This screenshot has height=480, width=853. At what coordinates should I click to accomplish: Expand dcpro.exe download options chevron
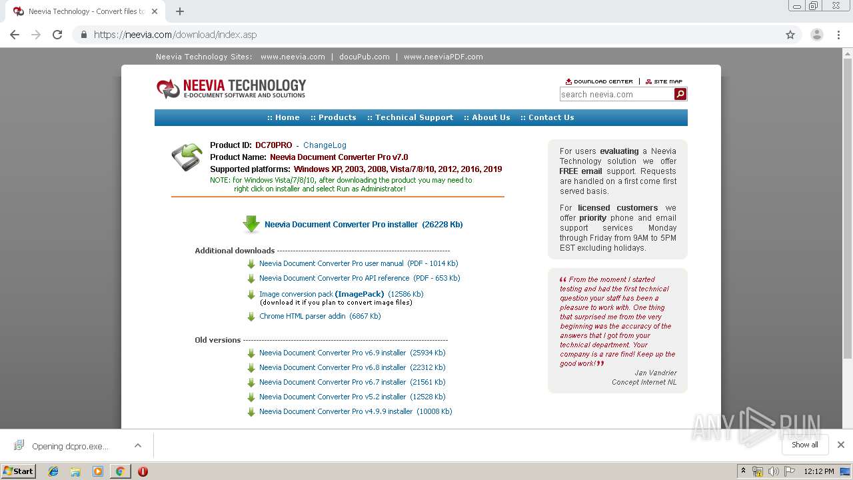click(x=138, y=445)
